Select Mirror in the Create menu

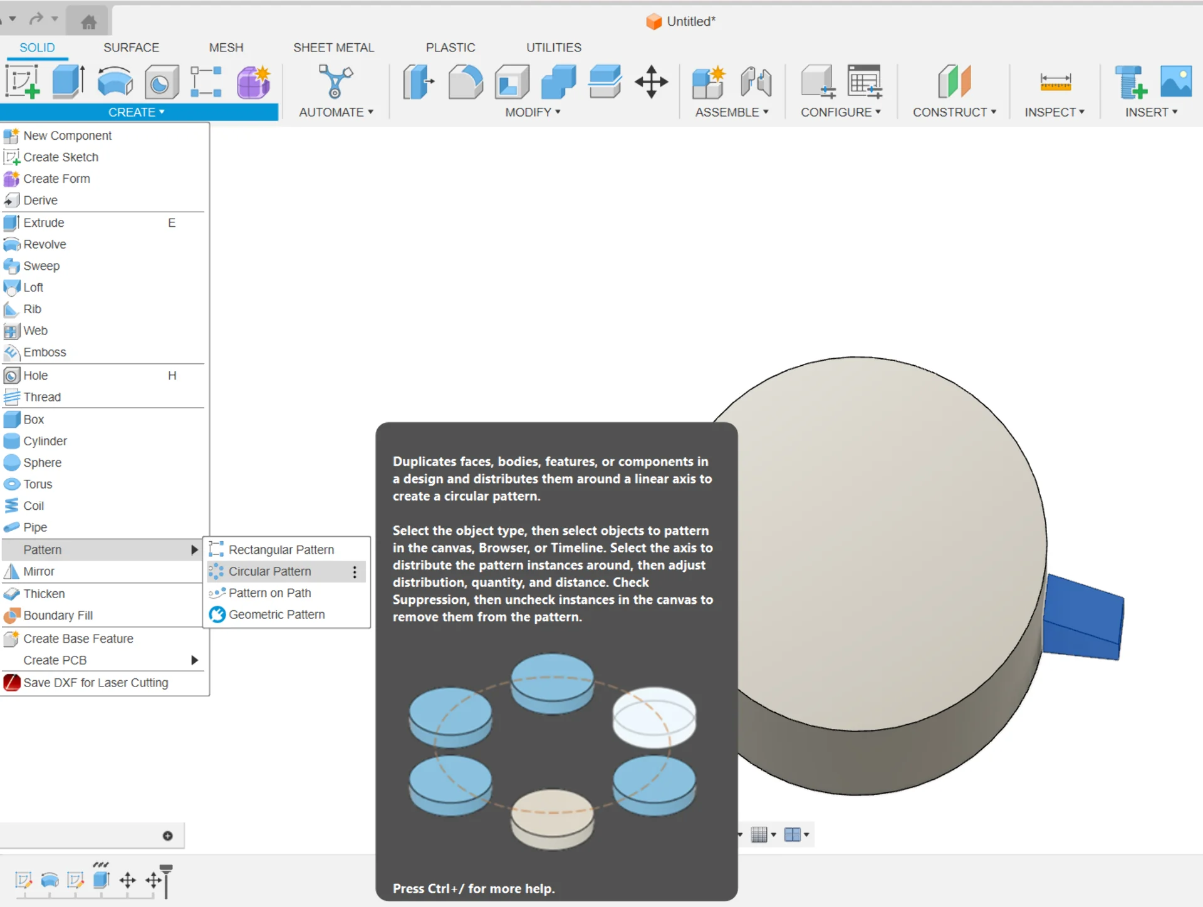tap(39, 571)
